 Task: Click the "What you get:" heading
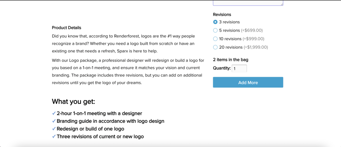click(x=73, y=101)
